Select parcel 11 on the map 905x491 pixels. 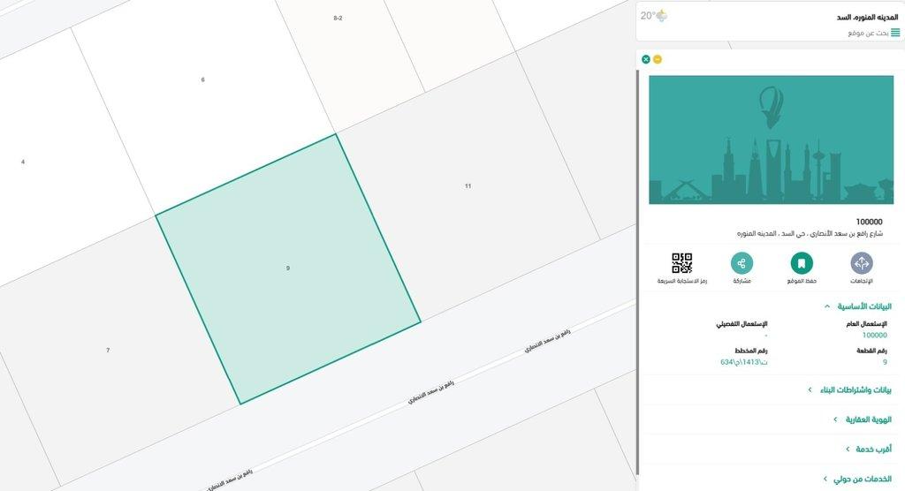coord(468,186)
